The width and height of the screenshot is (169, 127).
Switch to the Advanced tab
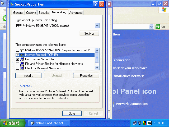[76, 13]
